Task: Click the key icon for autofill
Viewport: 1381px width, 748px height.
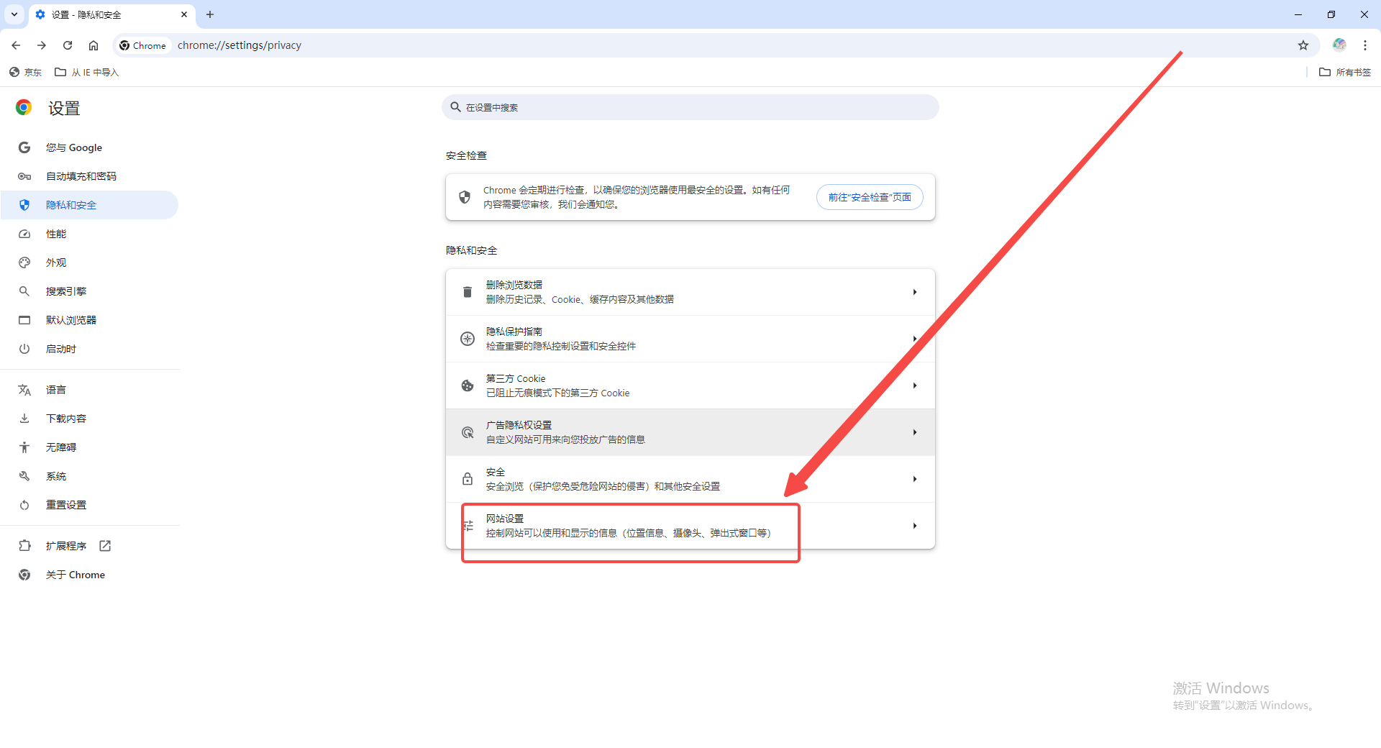Action: point(24,176)
